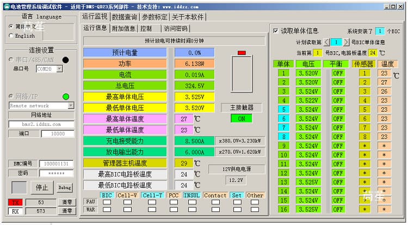Click the 充电接受能力 value 8.500A
Image resolution: width=408 pixels, height=225 pixels.
click(x=194, y=141)
